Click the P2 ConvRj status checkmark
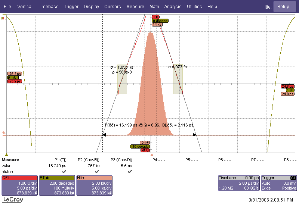The image size is (299, 203). point(97,171)
